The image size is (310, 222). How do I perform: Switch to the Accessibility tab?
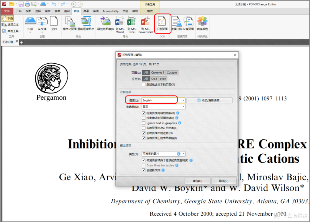[111, 11]
